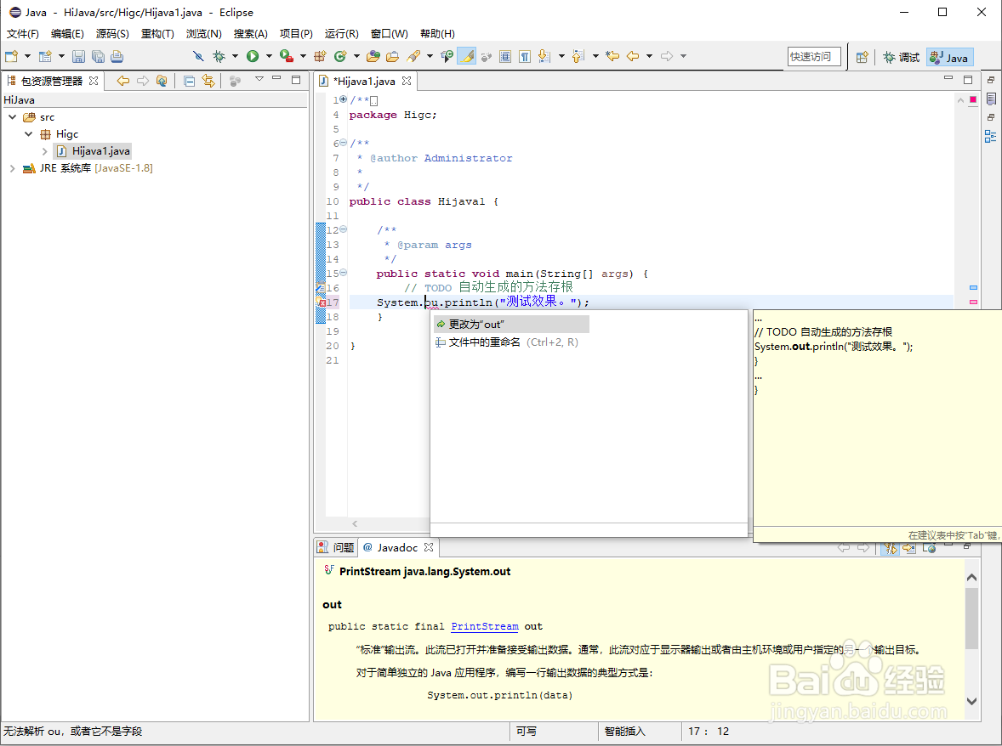Click the Print icon in toolbar
Image resolution: width=1002 pixels, height=746 pixels.
click(117, 56)
